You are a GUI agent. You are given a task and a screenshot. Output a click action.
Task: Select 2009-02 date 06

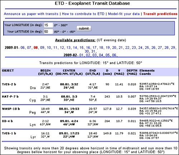pos(114,55)
